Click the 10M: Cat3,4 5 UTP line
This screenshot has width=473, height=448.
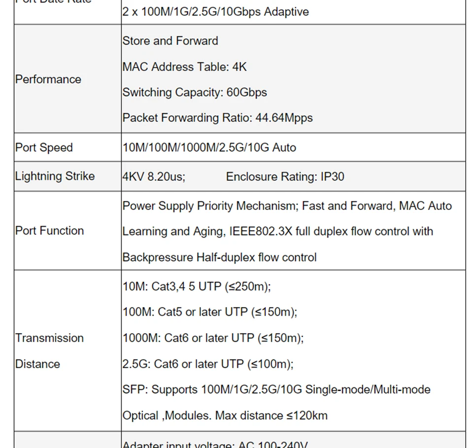click(197, 287)
